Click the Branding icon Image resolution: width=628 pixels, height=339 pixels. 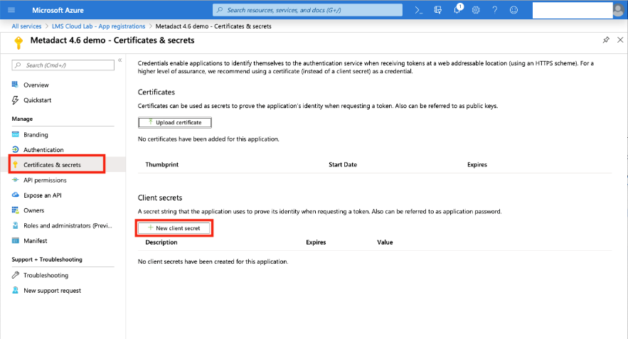[15, 134]
